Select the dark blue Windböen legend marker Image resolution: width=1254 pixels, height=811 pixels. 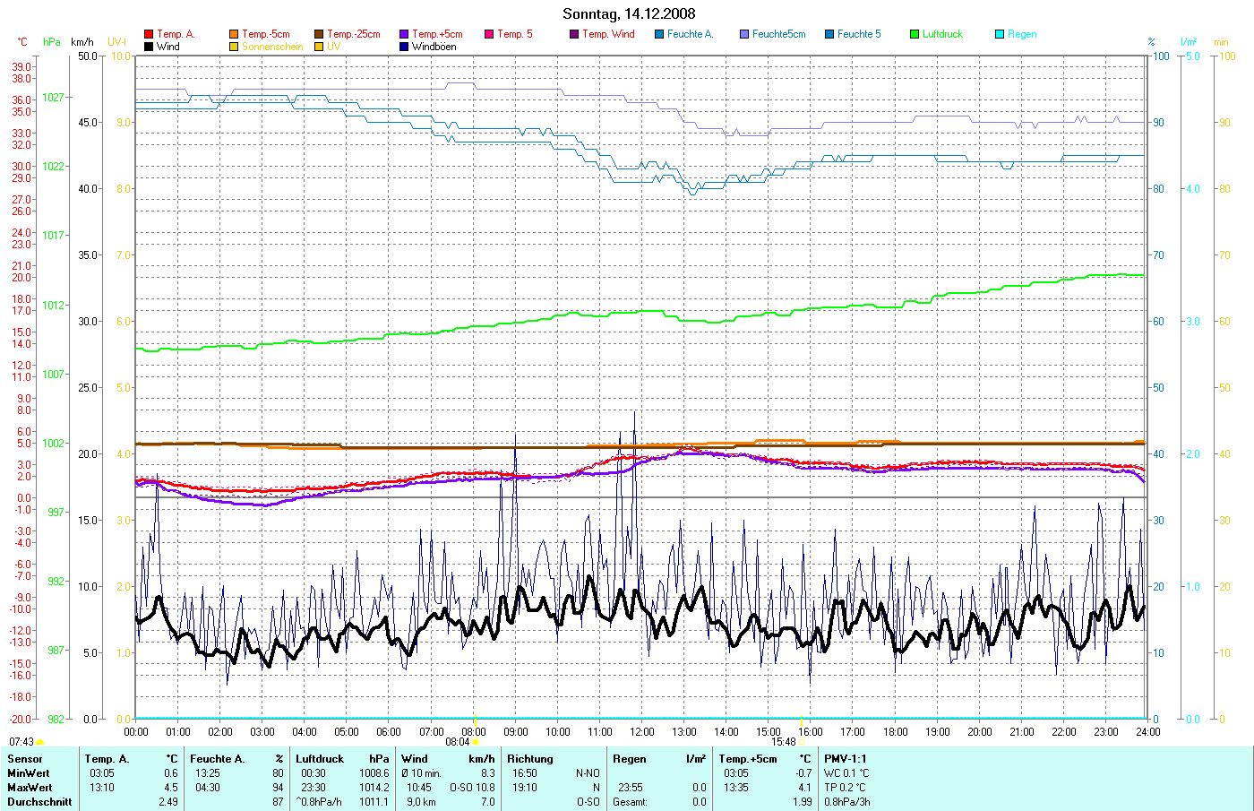click(404, 47)
